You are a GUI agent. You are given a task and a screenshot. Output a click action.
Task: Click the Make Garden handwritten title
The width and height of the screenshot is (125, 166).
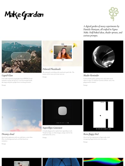click(x=24, y=15)
